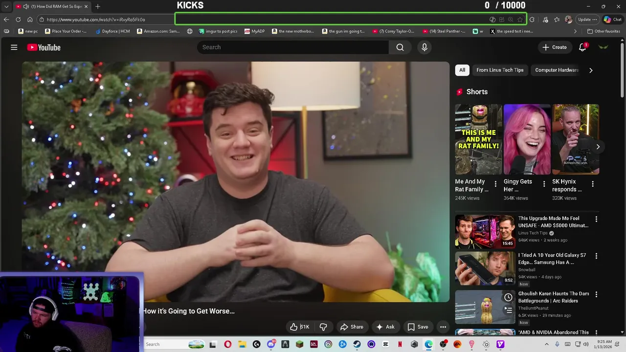
Task: Open the SK Hynix responds short
Action: click(x=576, y=139)
